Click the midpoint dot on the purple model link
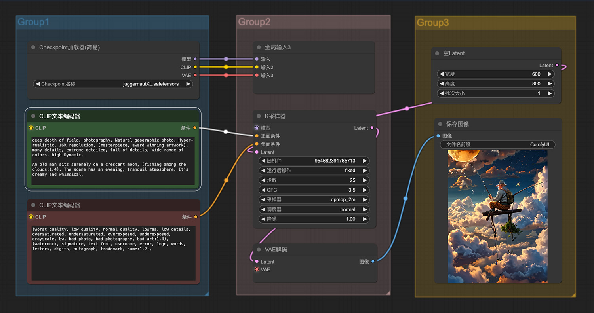The image size is (594, 313). [226, 59]
